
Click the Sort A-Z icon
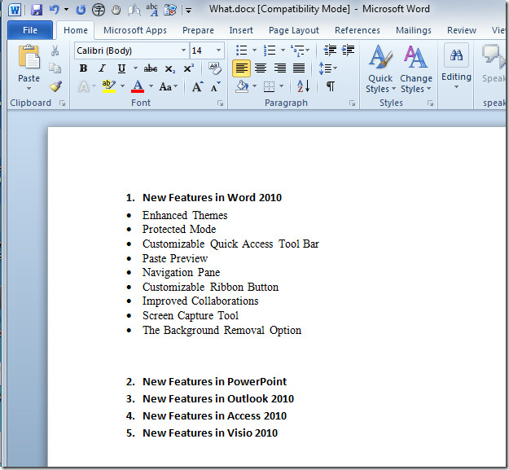304,86
